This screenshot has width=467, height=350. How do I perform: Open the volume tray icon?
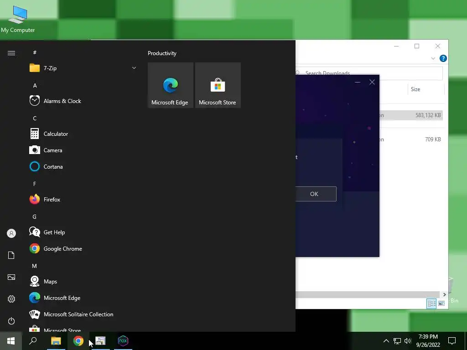(408, 341)
